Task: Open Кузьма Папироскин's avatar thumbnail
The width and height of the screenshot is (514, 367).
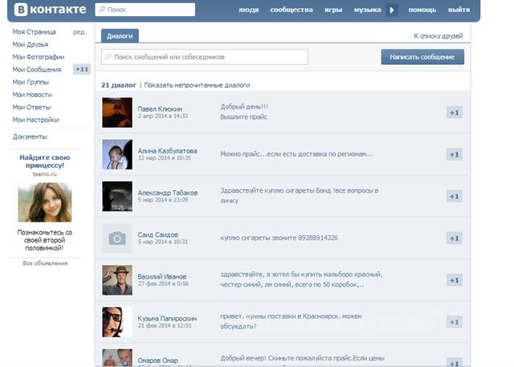Action: pos(117,321)
